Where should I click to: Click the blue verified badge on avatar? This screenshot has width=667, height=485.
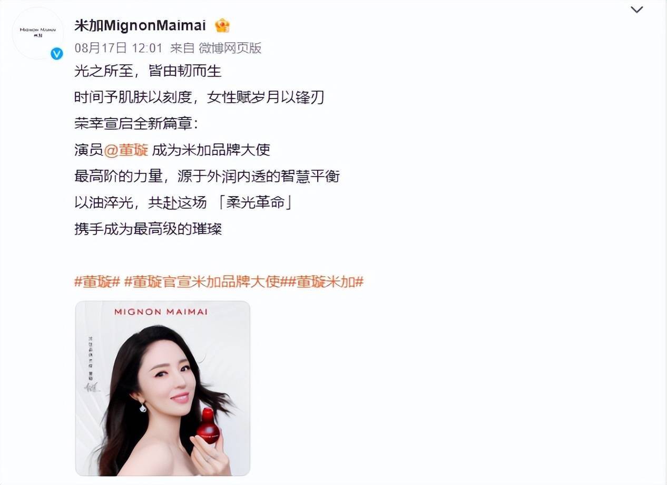56,54
